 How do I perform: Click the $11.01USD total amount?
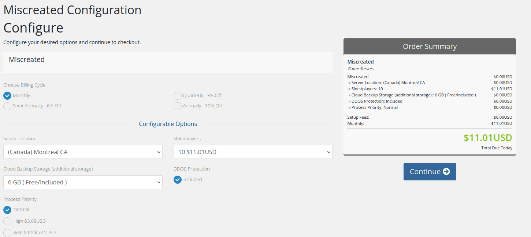click(x=487, y=138)
